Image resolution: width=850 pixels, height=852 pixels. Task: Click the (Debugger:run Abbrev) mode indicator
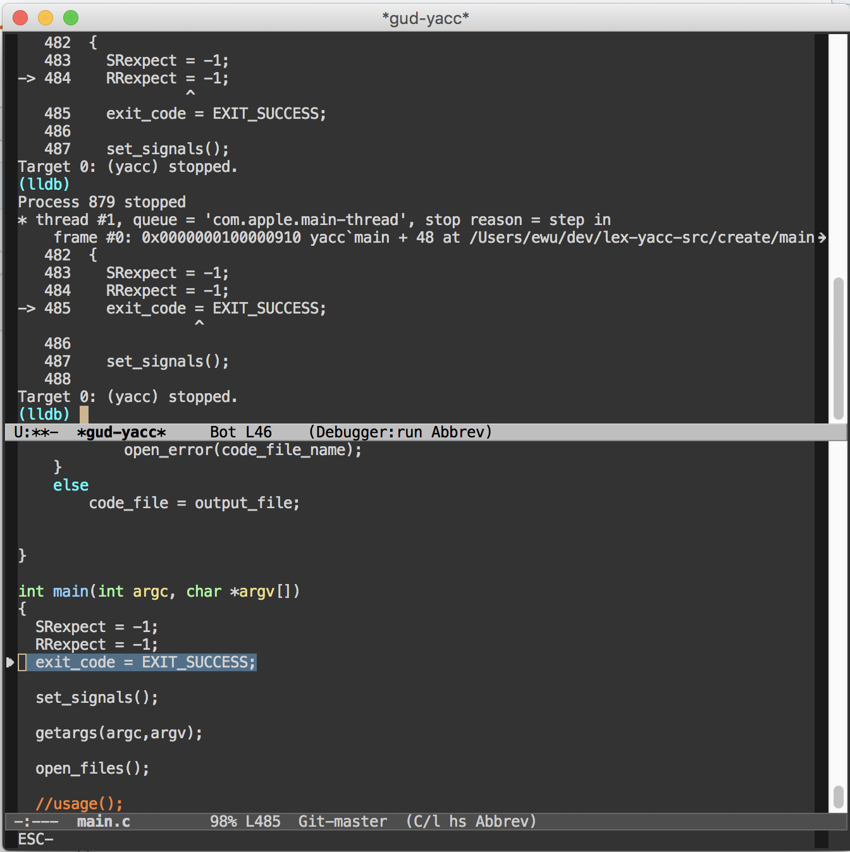400,432
